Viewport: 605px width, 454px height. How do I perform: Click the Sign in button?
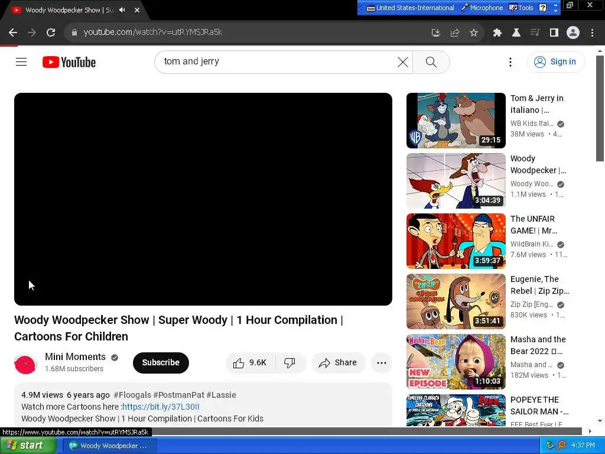[556, 61]
